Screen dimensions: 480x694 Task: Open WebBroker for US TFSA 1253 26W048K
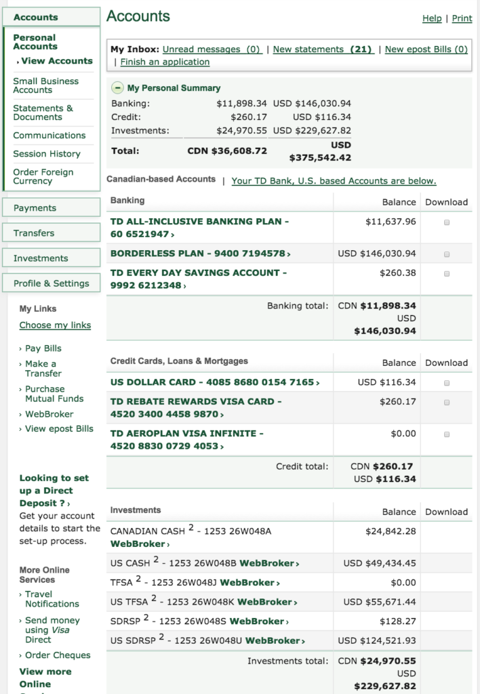(267, 602)
